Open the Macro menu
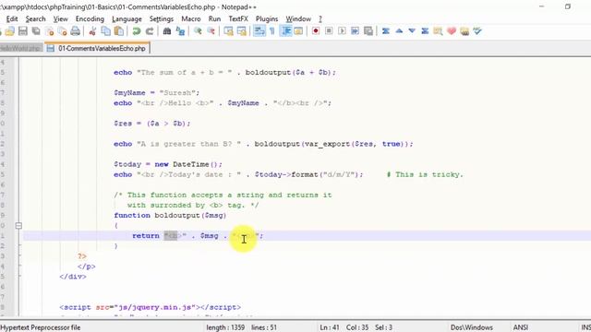This screenshot has width=591, height=332. 191,18
